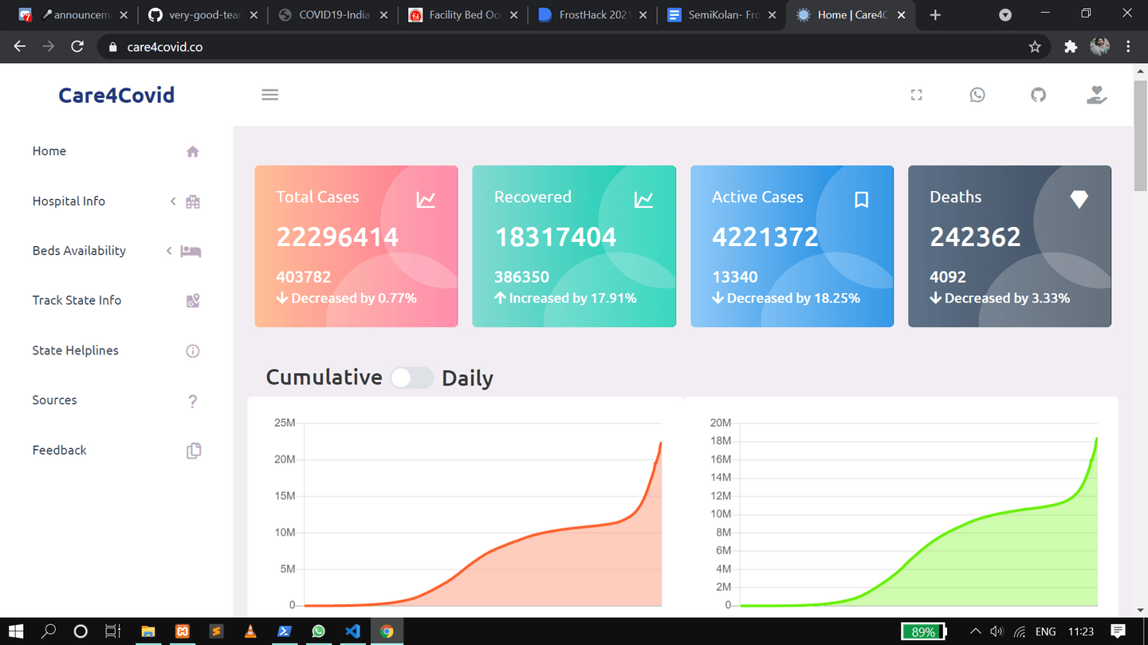Click the hamburger menu icon
Viewport: 1148px width, 645px height.
(x=270, y=95)
